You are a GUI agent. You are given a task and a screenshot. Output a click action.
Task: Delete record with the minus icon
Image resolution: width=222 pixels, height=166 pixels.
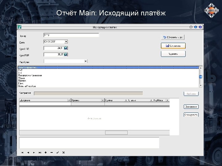[52, 152]
